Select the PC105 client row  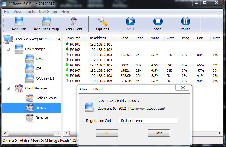(x=75, y=65)
